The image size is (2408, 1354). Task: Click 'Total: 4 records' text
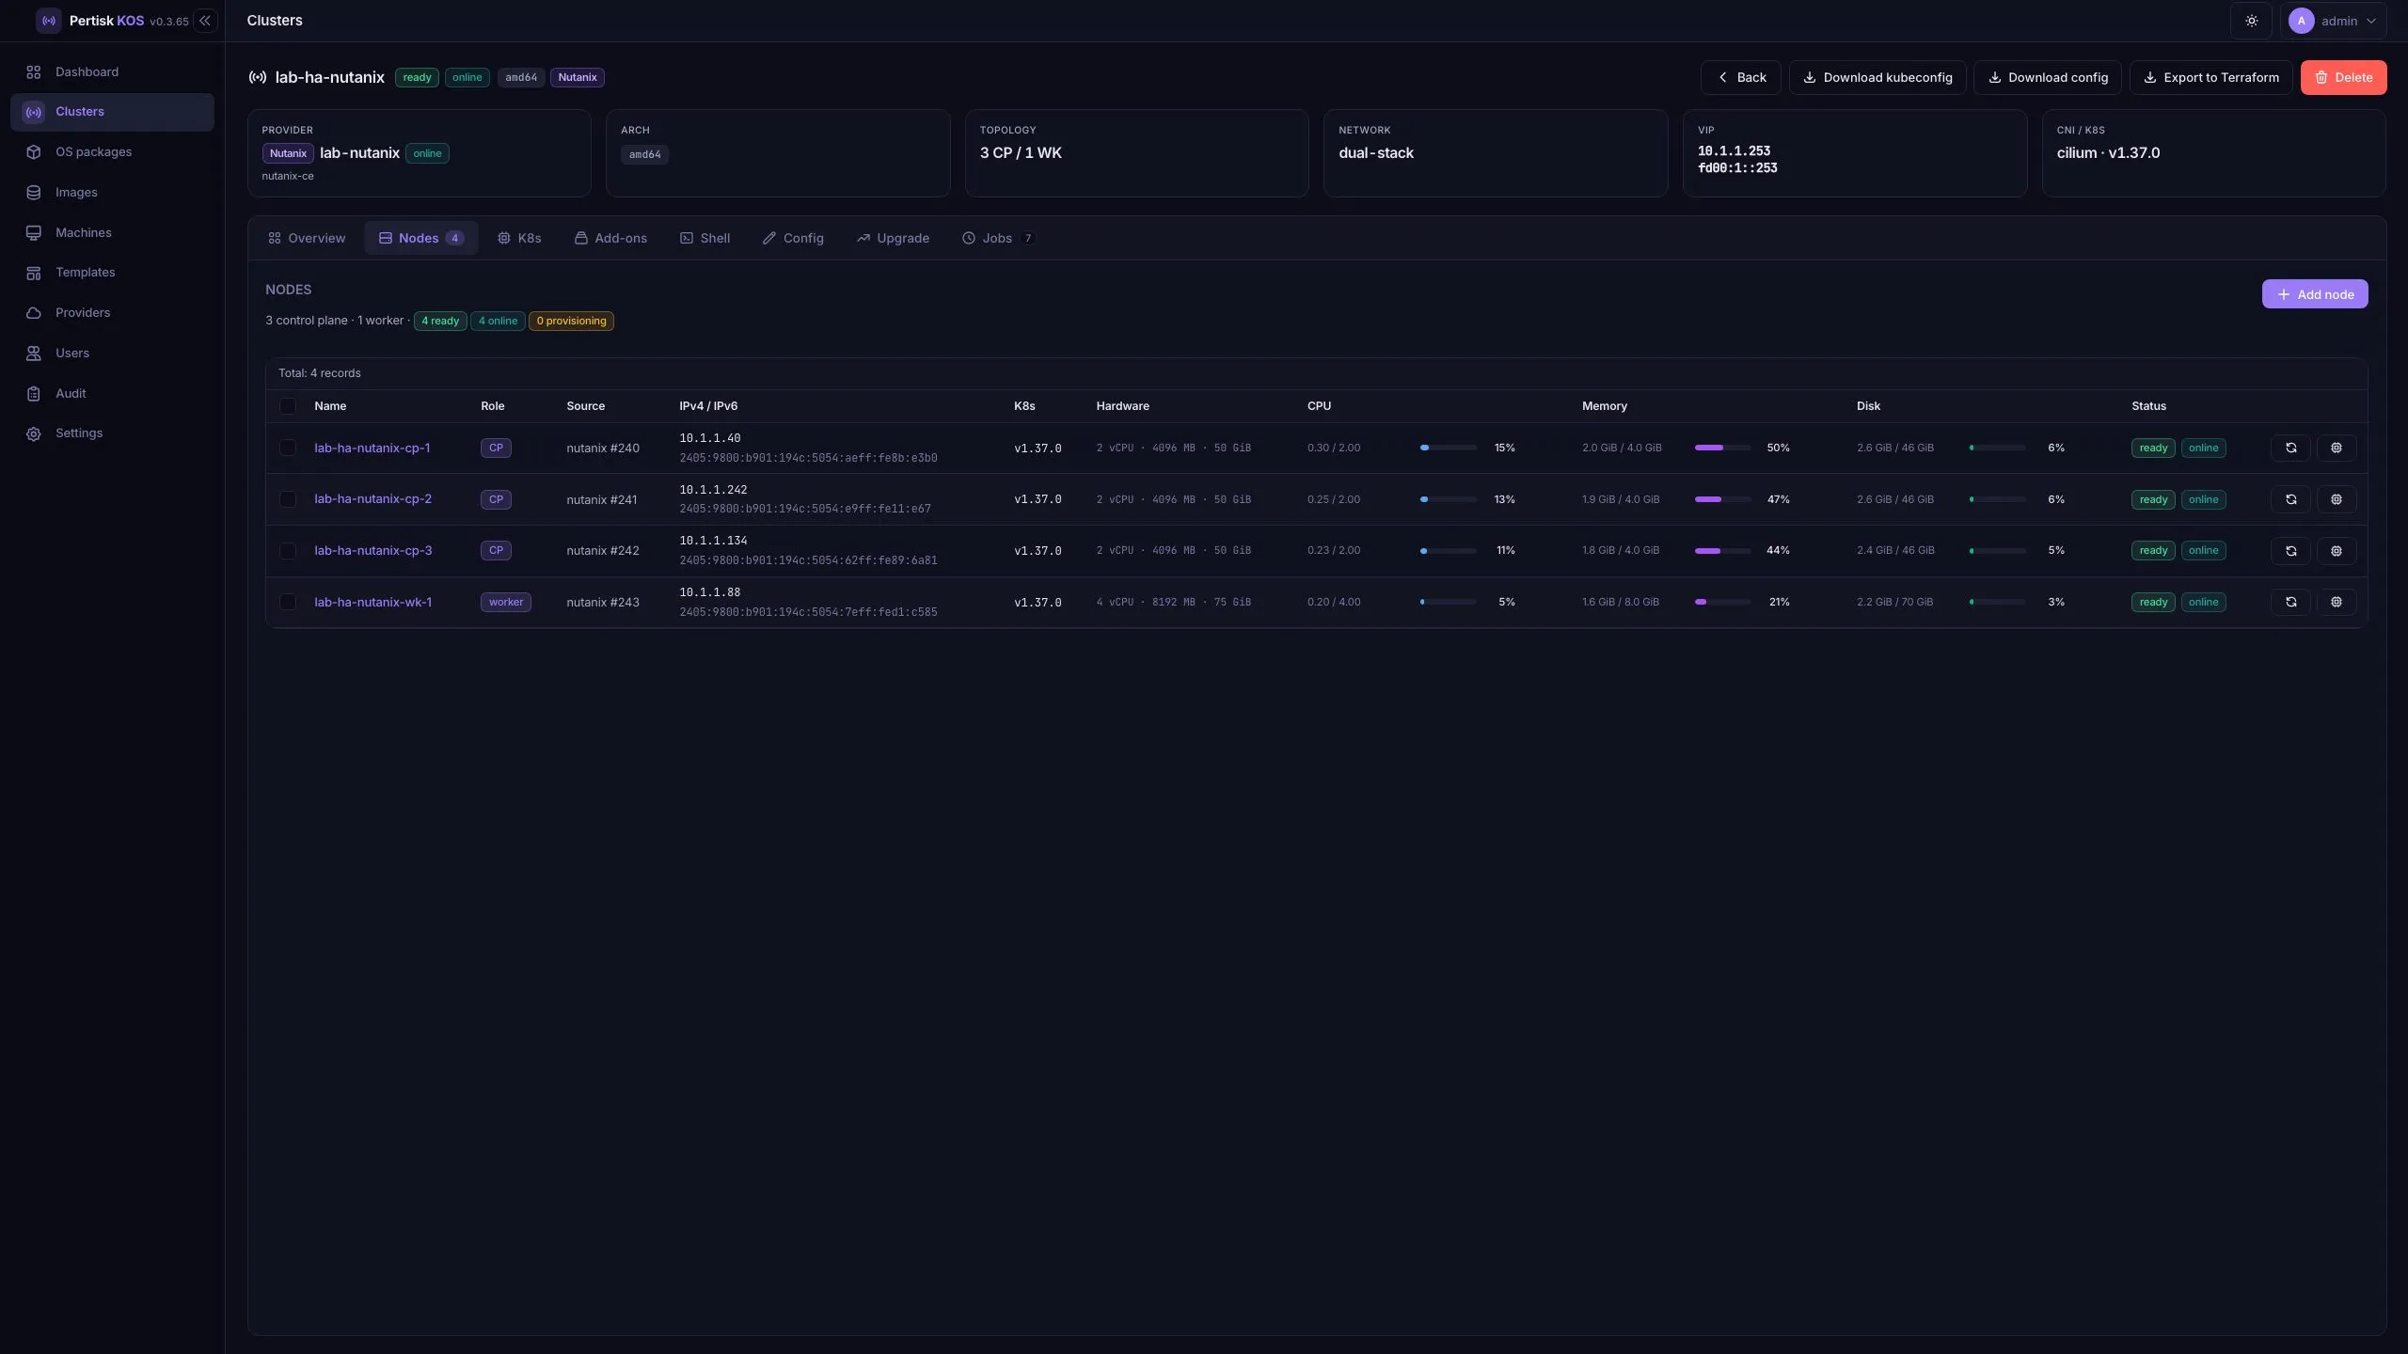320,373
